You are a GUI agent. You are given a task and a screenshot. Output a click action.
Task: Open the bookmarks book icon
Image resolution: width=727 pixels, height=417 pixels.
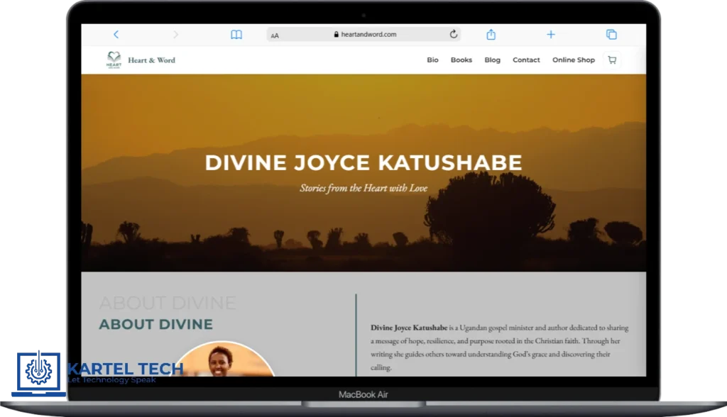pyautogui.click(x=236, y=35)
